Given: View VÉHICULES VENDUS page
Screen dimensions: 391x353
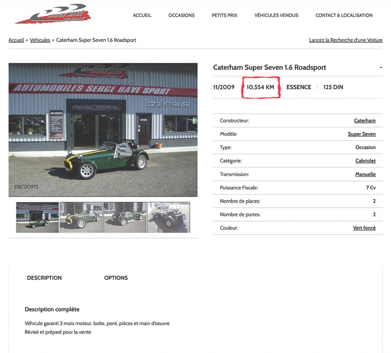Looking at the screenshot, I should (276, 15).
